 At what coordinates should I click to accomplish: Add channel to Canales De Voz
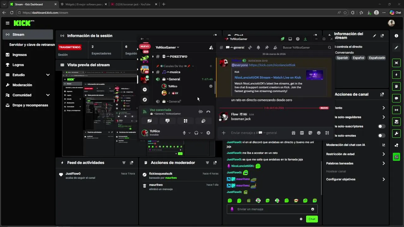[x=211, y=66]
